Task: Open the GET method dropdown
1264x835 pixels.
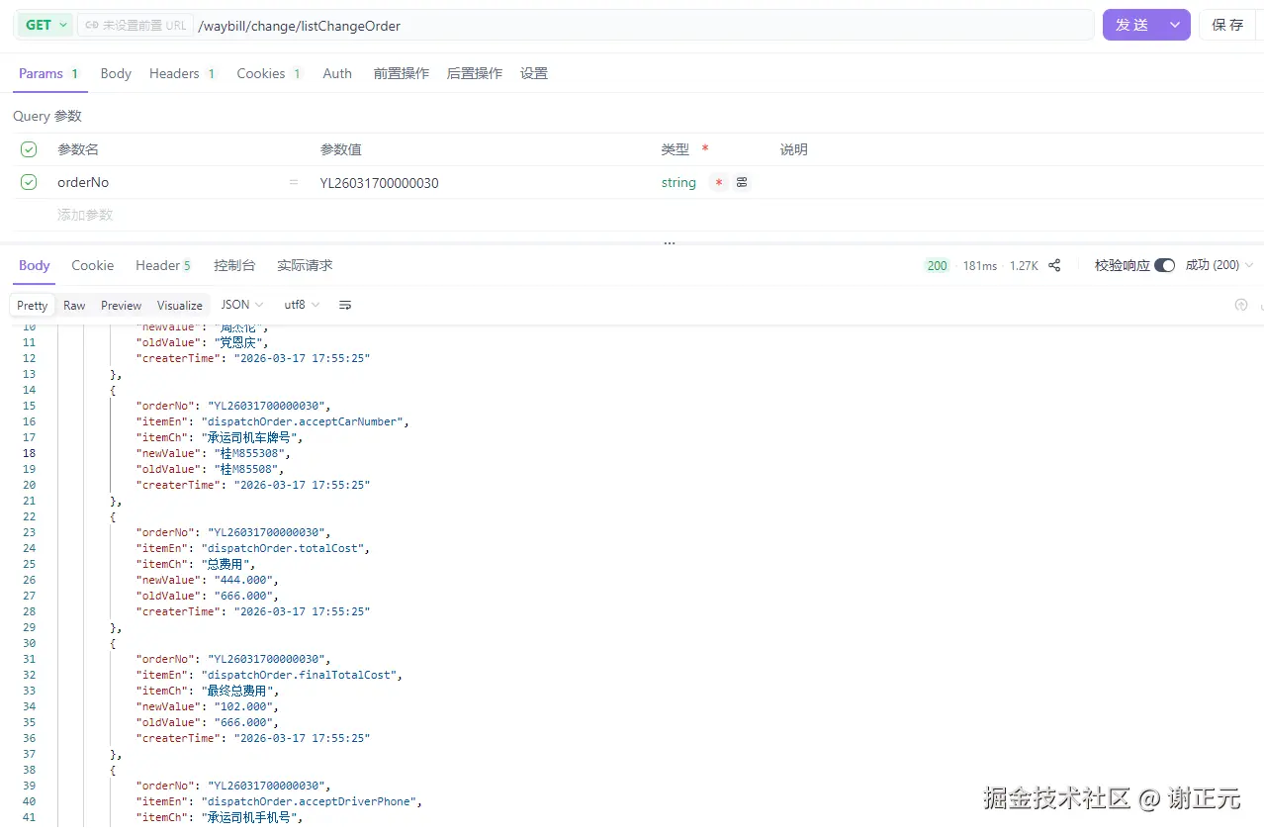Action: [45, 25]
